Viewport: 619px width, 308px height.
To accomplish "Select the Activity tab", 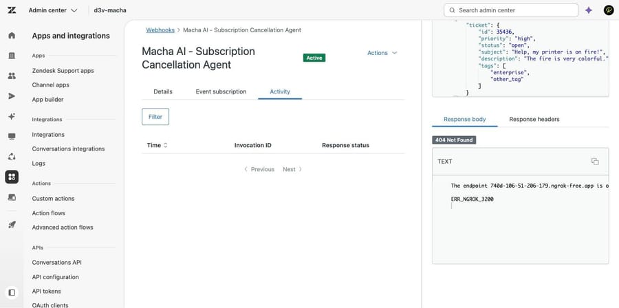I will tap(280, 91).
